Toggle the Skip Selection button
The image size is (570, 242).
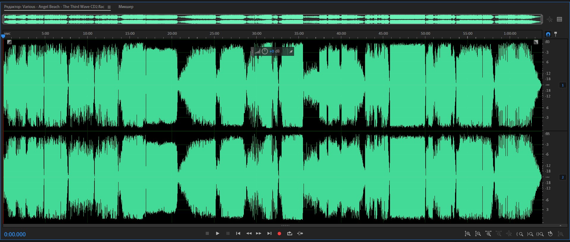tap(300, 233)
